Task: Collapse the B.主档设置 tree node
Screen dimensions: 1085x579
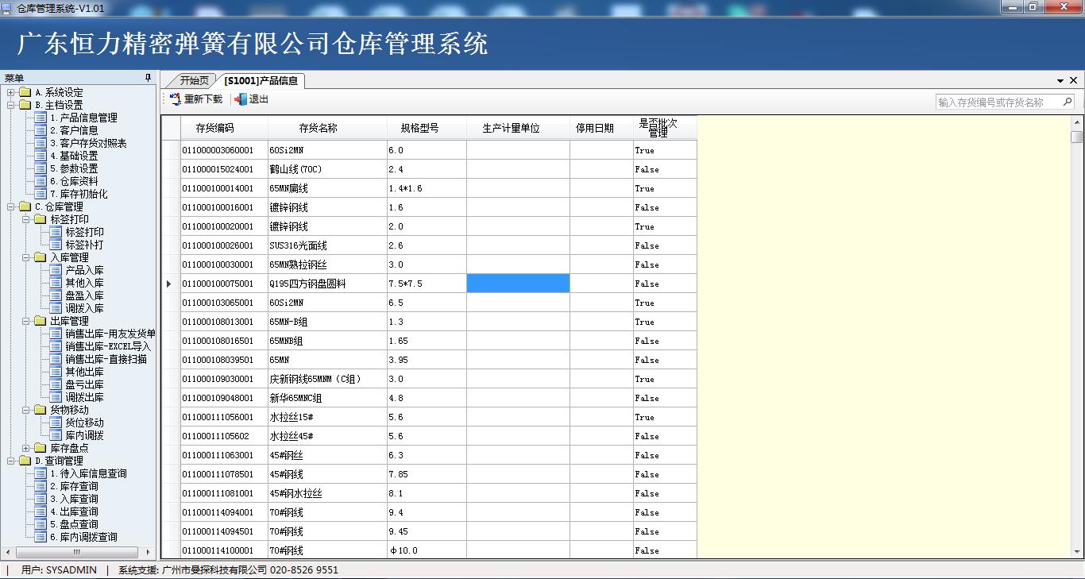Action: point(11,105)
